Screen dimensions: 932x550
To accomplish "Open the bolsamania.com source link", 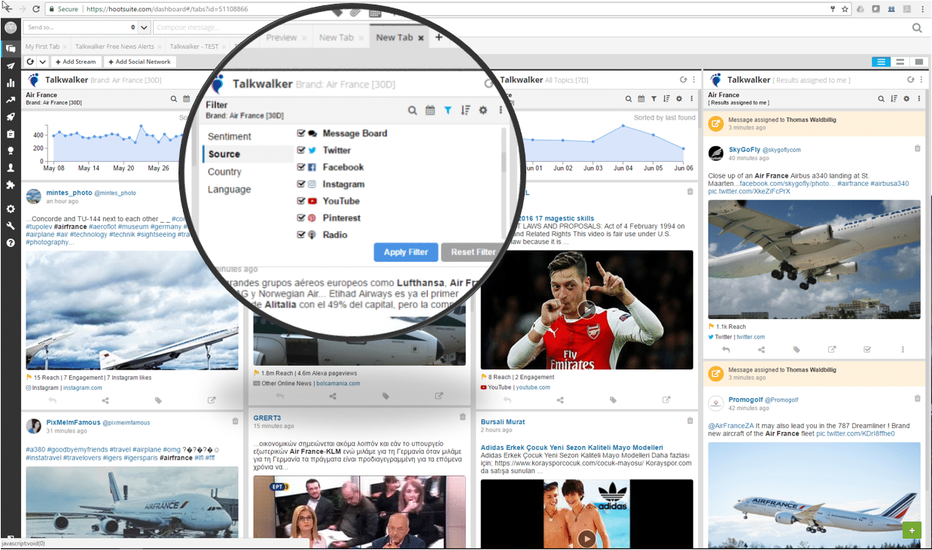I will coord(337,383).
